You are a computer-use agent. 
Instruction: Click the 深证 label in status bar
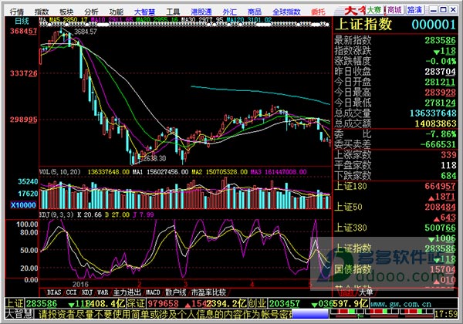pos(136,303)
